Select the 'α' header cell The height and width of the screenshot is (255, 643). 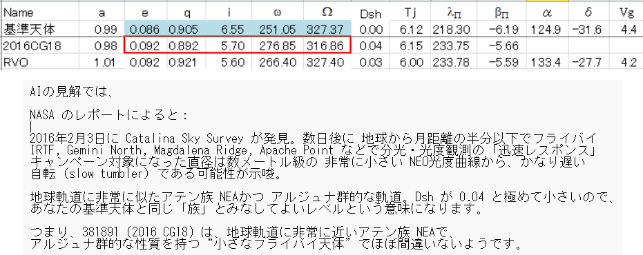pyautogui.click(x=546, y=12)
